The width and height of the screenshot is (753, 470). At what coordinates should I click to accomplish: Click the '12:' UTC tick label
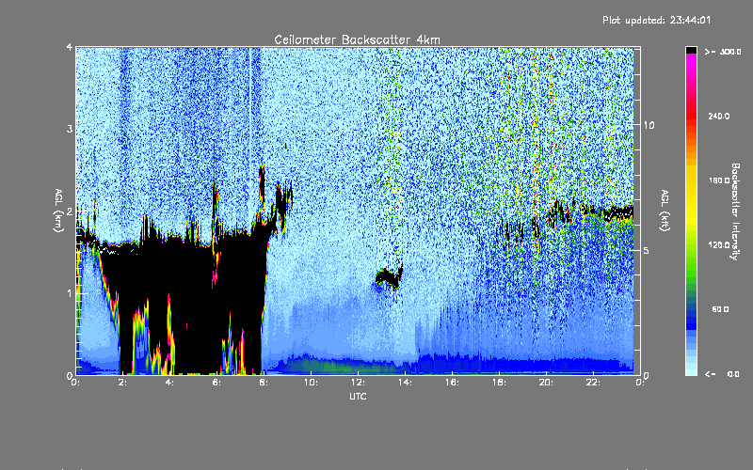click(x=358, y=383)
